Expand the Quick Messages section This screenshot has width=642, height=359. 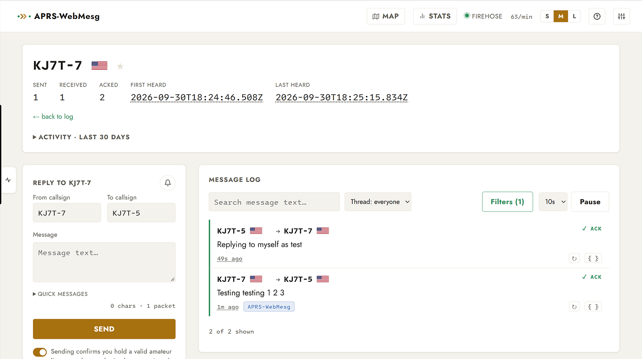pyautogui.click(x=60, y=294)
